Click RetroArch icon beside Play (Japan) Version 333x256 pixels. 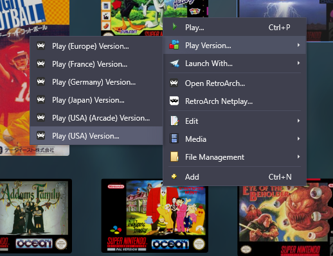[40, 99]
